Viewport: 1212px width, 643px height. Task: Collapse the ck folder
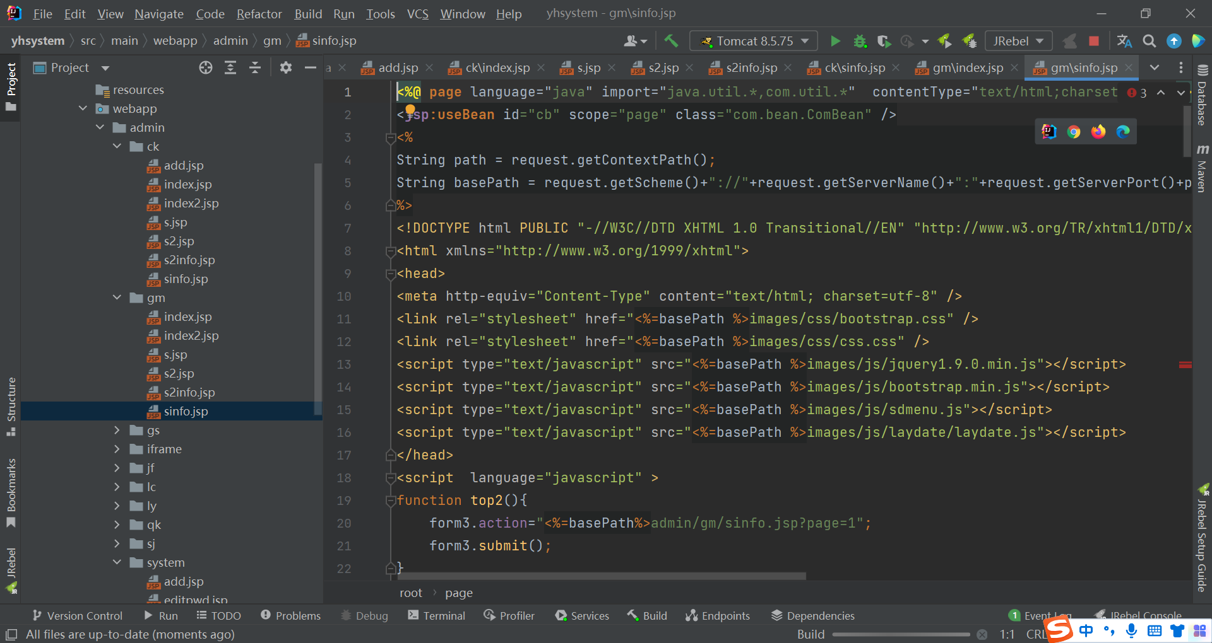tap(117, 146)
